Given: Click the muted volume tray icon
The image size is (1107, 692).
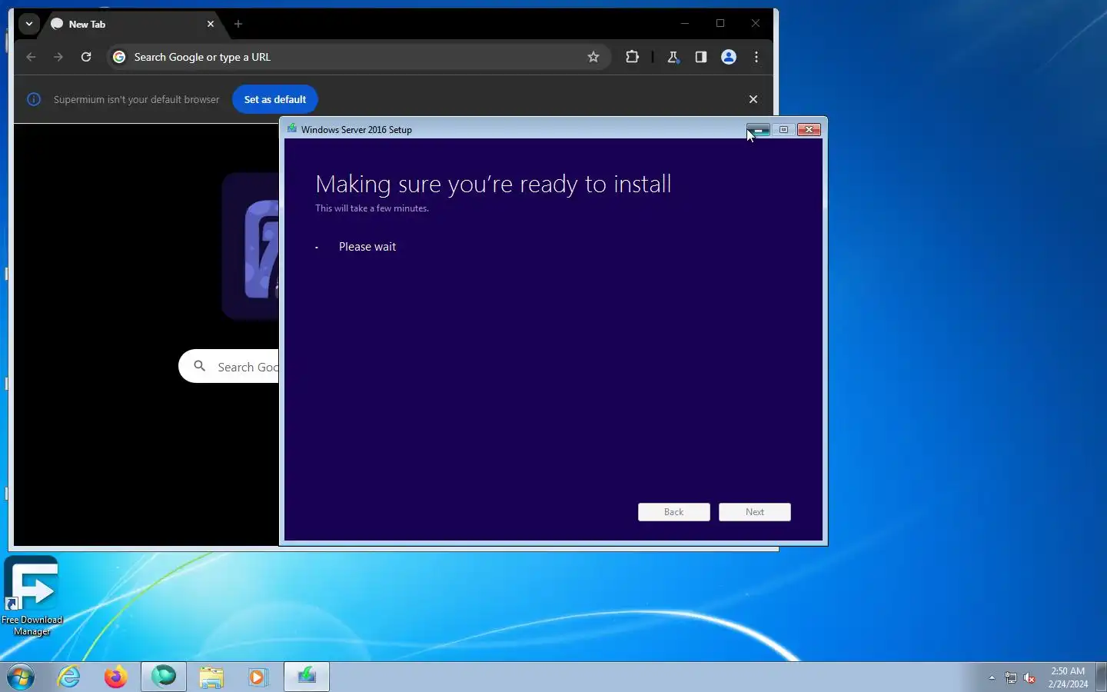Looking at the screenshot, I should click(x=1029, y=677).
